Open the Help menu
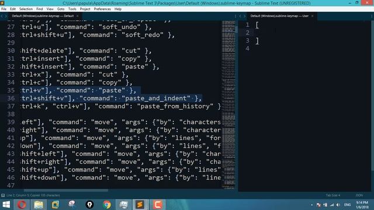 tap(118, 9)
